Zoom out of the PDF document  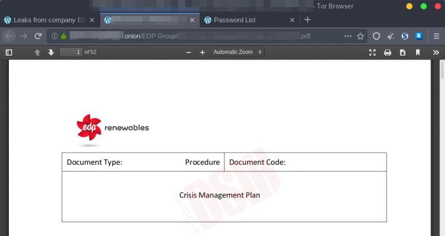click(x=189, y=52)
